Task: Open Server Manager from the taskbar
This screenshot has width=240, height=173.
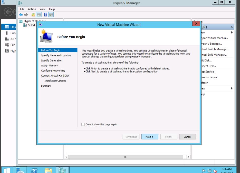Action: (20, 170)
